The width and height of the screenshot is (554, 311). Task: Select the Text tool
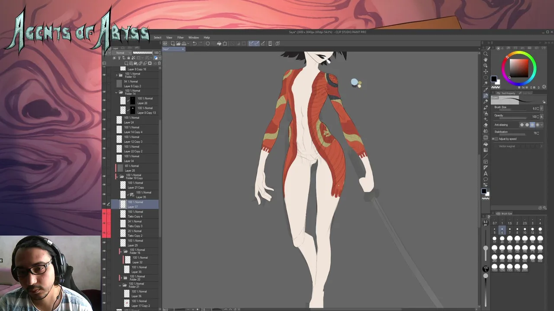[x=486, y=174]
